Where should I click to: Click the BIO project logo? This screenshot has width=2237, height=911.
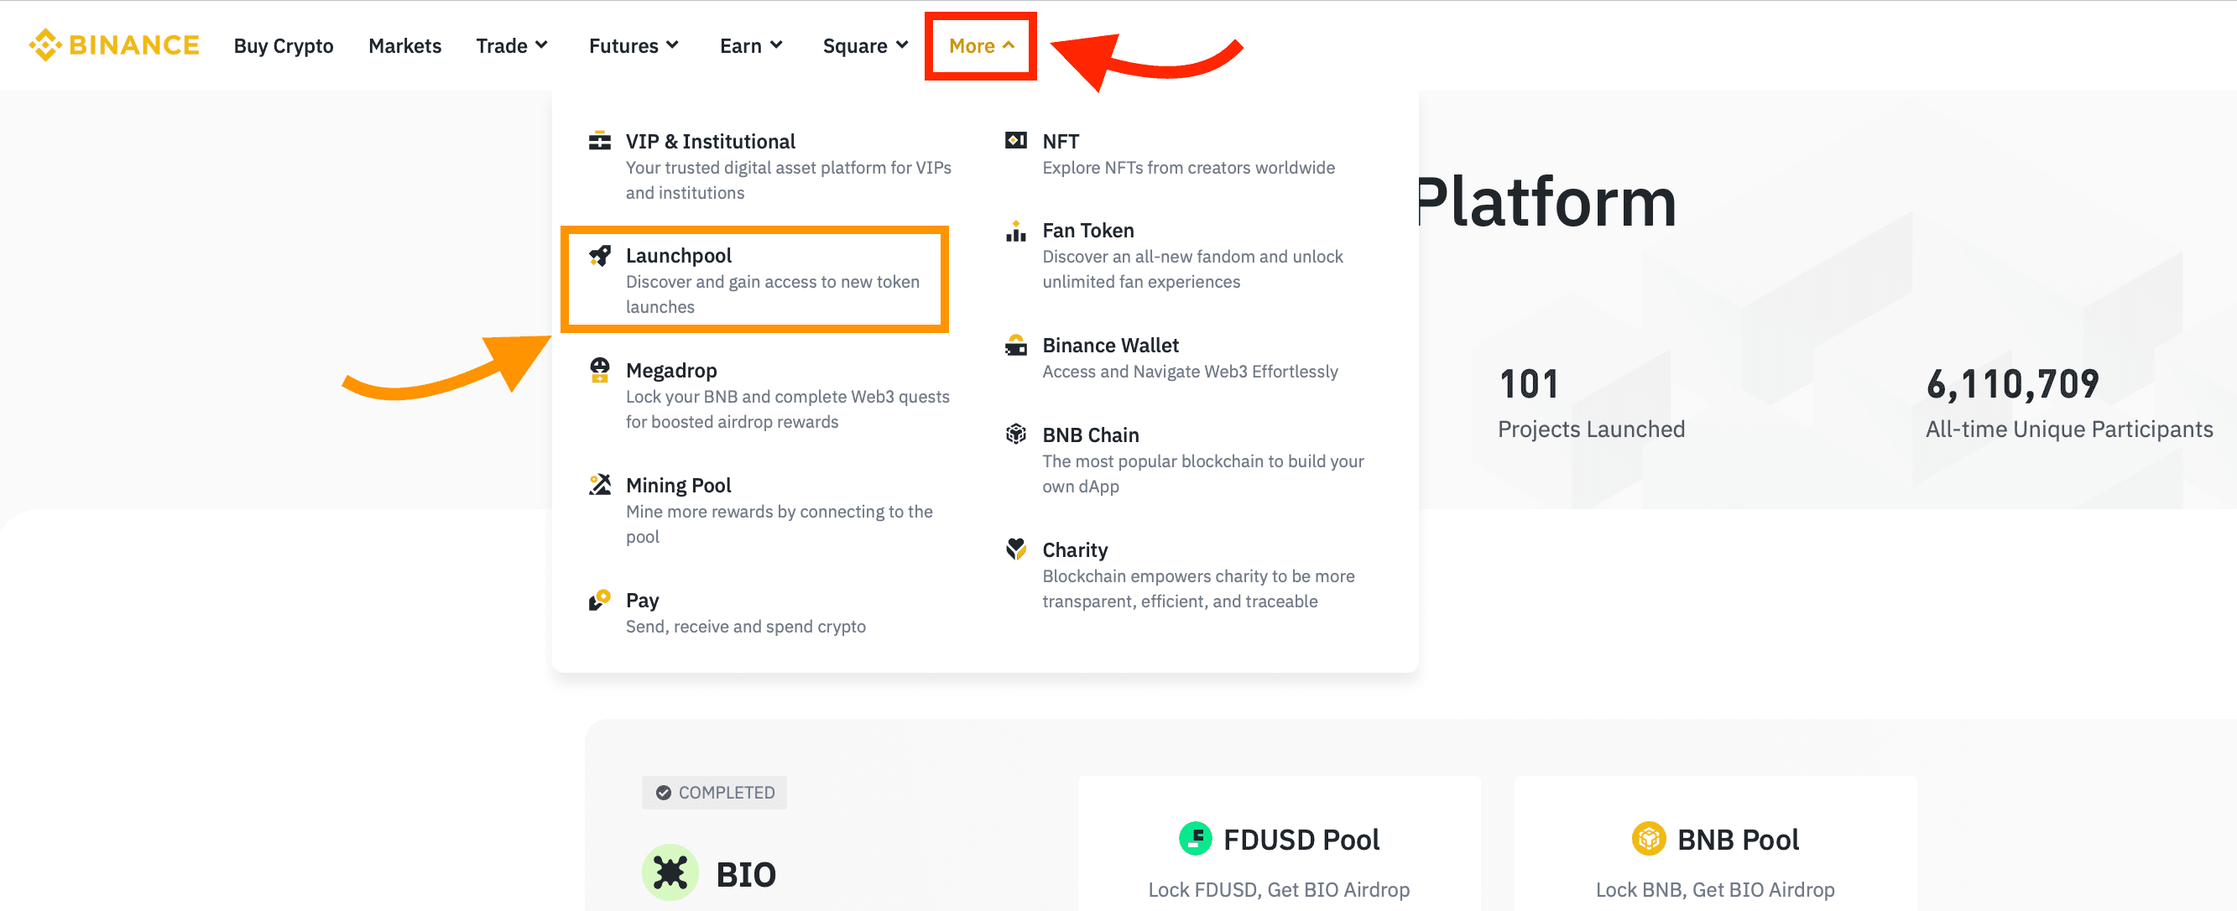click(x=670, y=872)
